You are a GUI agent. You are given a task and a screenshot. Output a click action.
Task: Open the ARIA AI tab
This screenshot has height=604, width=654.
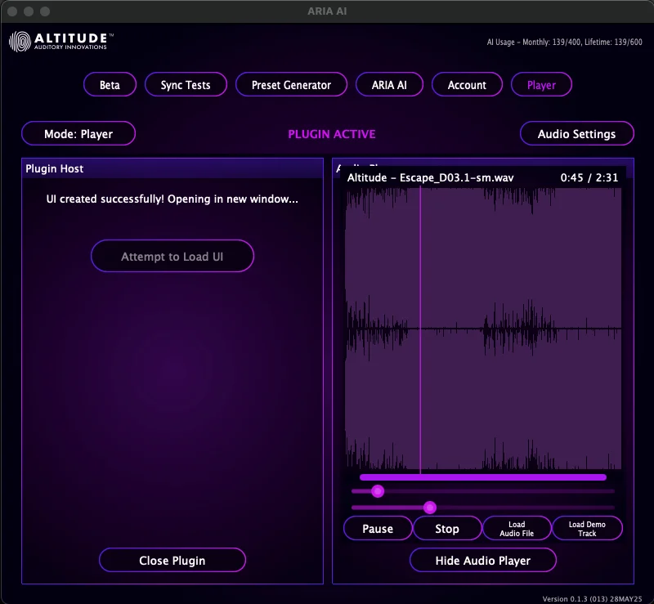(389, 84)
